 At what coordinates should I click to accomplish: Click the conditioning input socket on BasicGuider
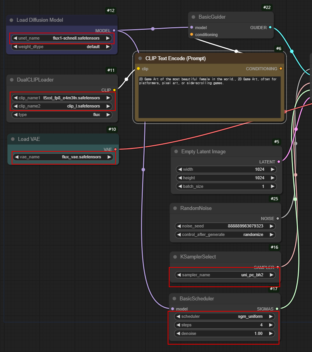pos(191,35)
